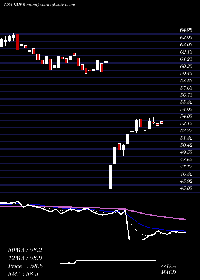Click the 12MA : 53.9 readout
200x280 pixels.
click(x=25, y=258)
